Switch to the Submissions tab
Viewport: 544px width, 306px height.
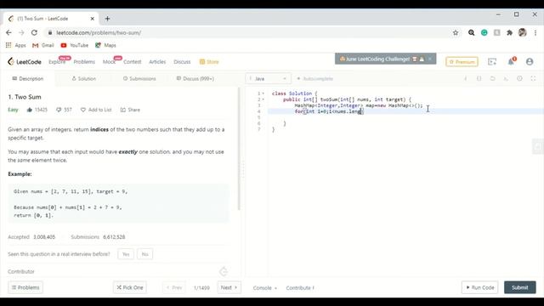pos(139,79)
